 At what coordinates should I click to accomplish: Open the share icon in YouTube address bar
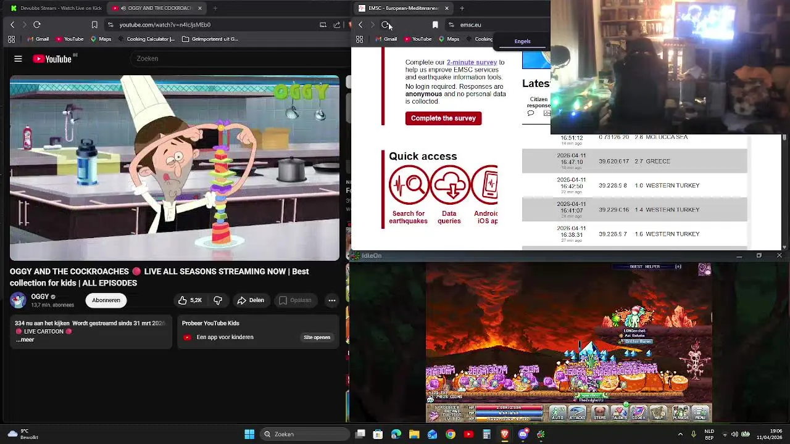tap(337, 25)
